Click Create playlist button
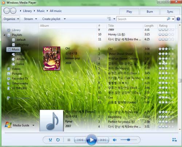 [x=51, y=19]
